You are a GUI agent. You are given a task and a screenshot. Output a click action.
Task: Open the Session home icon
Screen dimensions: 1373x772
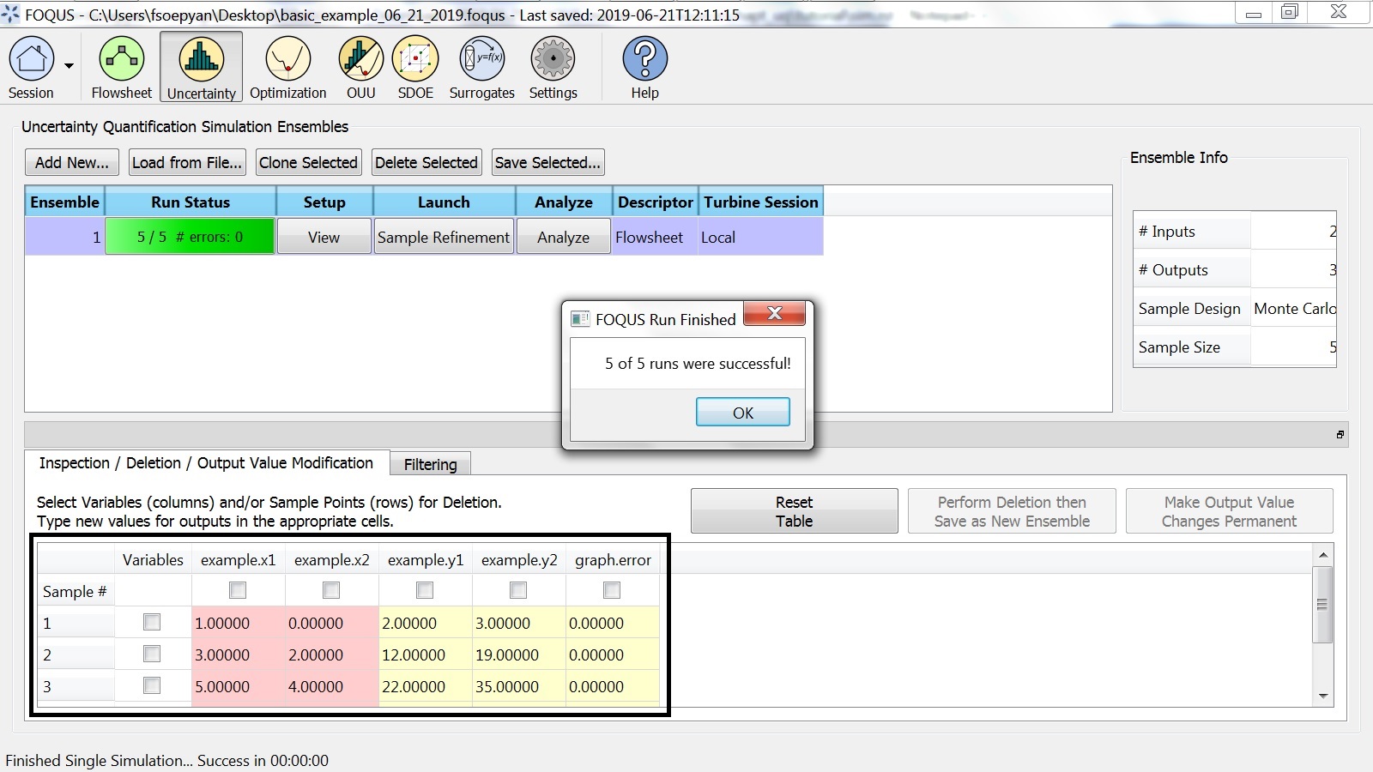tap(32, 59)
